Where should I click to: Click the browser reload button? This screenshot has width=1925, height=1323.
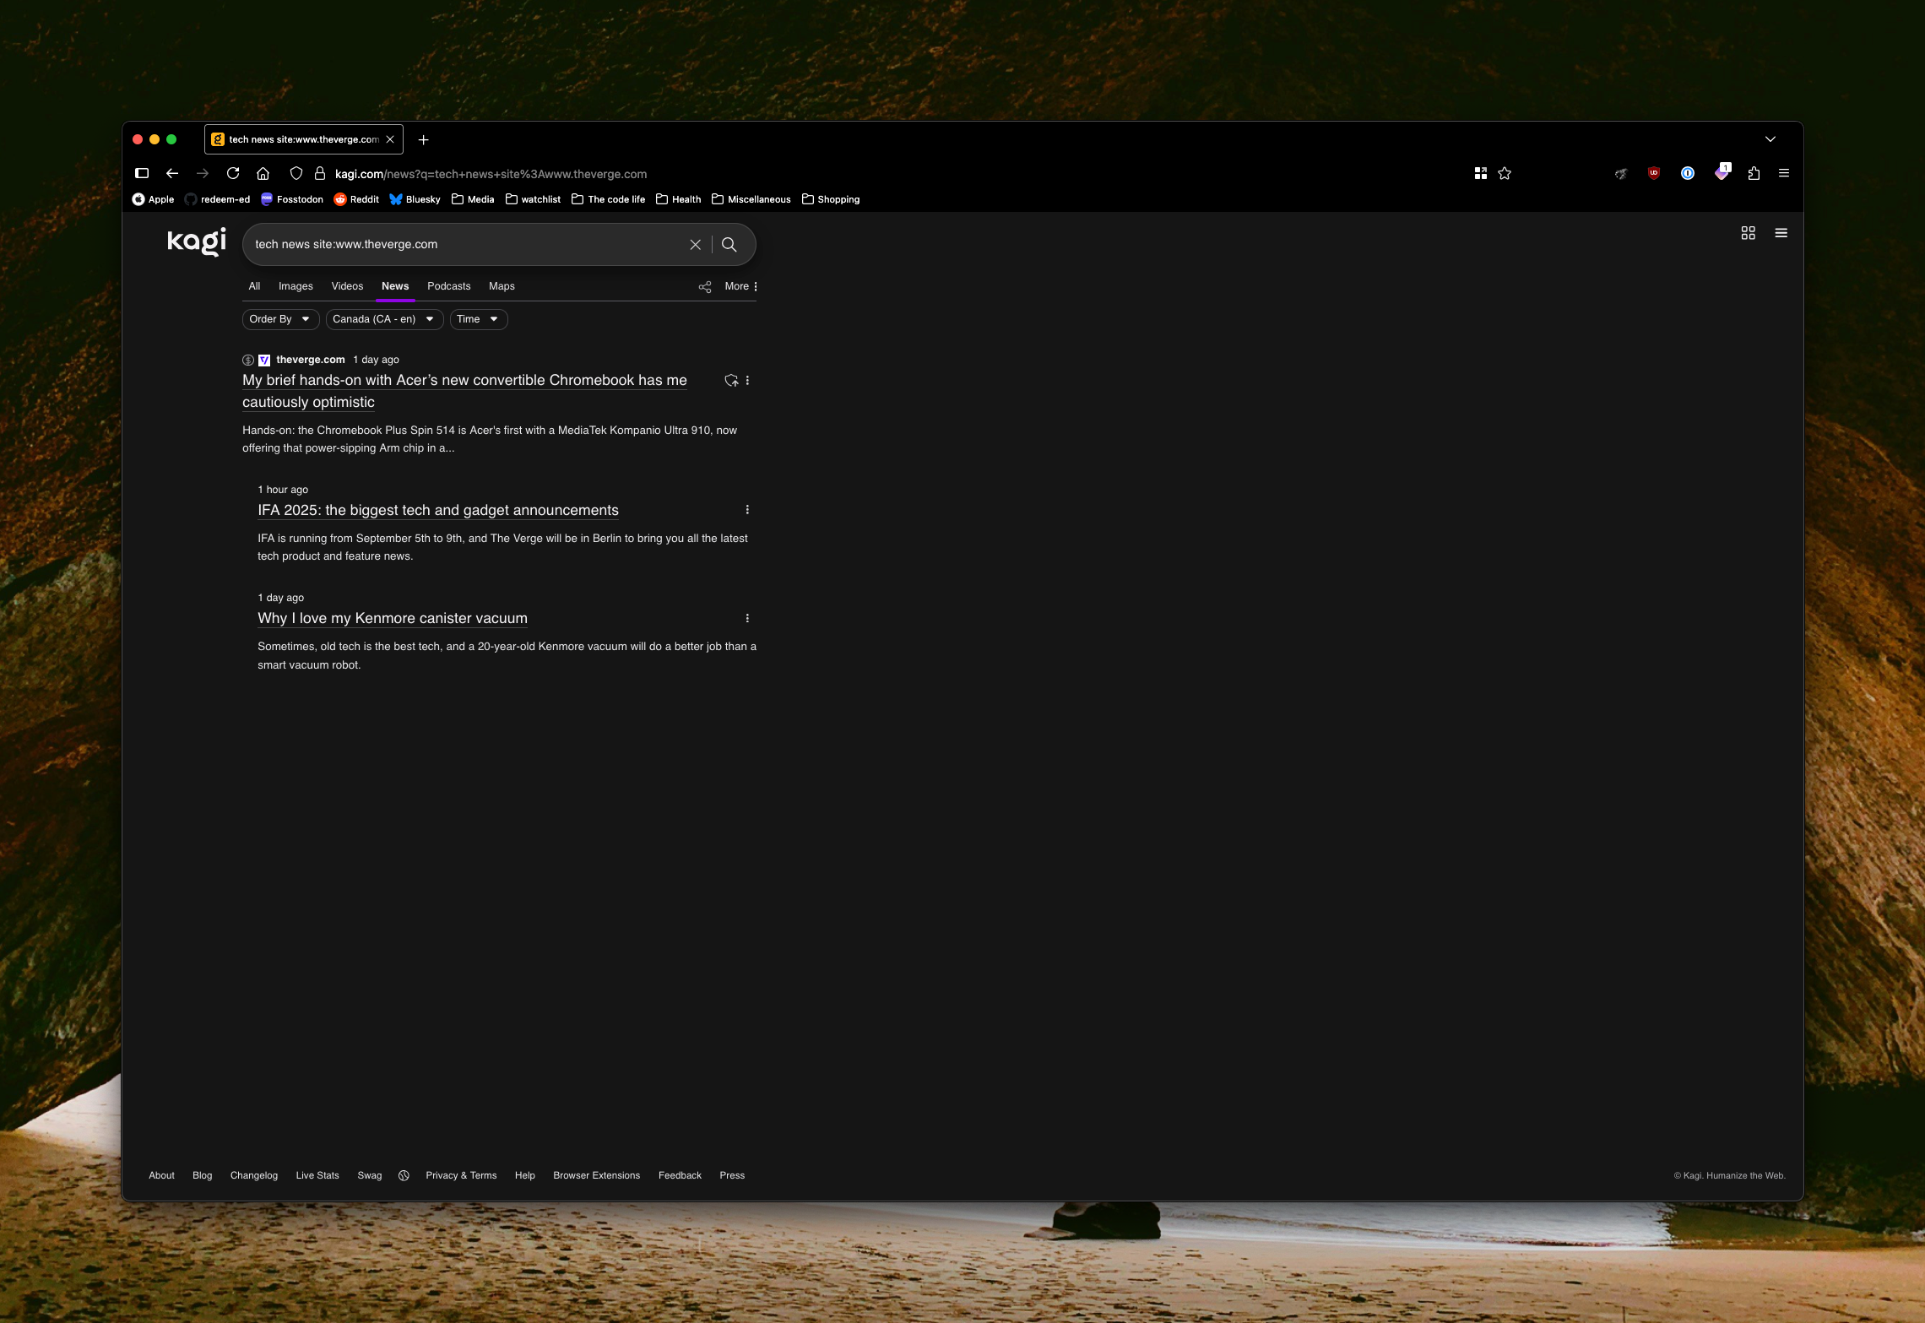[x=233, y=174]
